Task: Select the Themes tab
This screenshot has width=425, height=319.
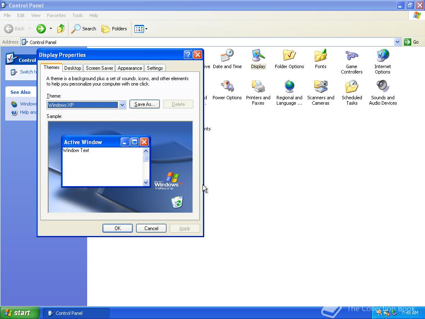Action: pos(51,67)
